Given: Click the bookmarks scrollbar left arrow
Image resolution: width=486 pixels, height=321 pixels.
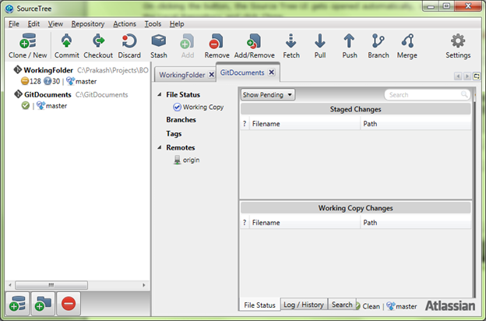Looking at the screenshot, I should [10, 285].
